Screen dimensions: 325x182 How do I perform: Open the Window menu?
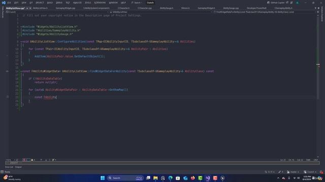click(x=113, y=3)
